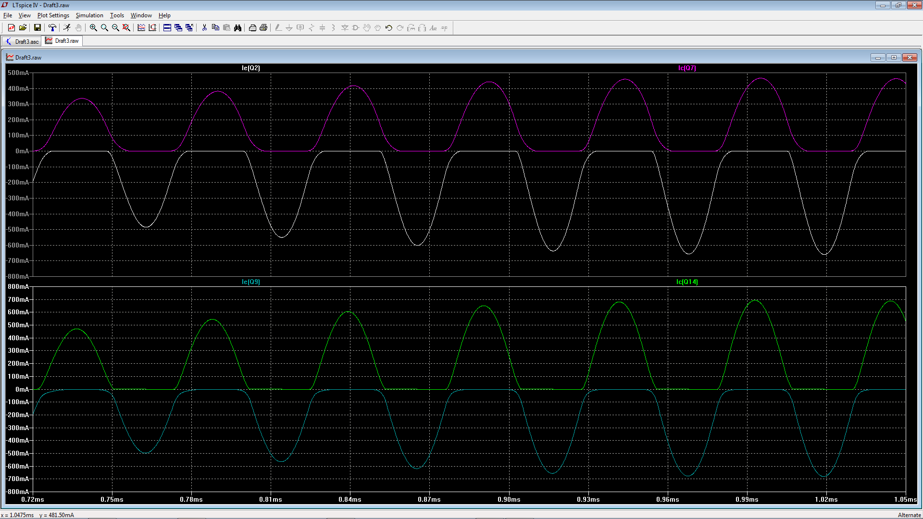Screen dimensions: 923x519
Task: Click the Ic(Q14) green trace label
Action: coord(687,282)
